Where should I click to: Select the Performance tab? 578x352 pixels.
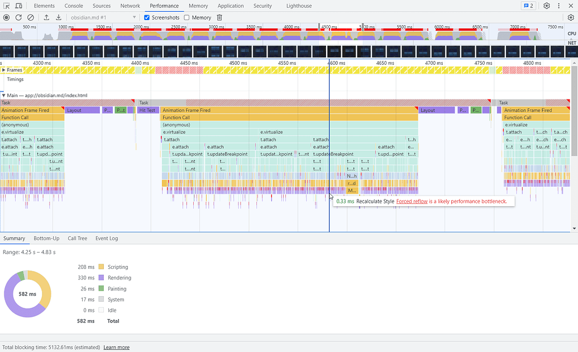click(164, 6)
